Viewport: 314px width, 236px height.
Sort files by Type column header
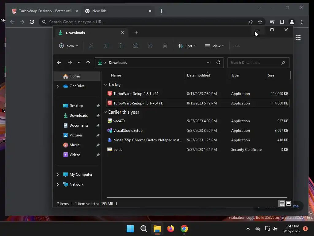point(247,75)
